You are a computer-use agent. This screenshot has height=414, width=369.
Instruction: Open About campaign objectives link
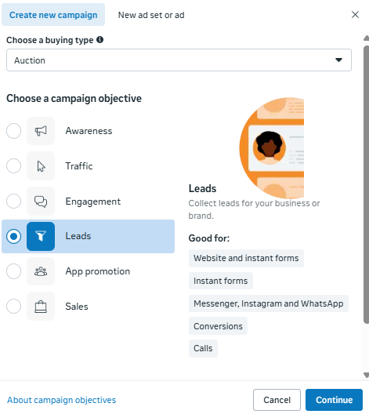coord(61,400)
